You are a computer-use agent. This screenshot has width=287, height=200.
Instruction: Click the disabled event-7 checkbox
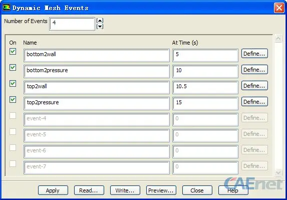coord(13,163)
